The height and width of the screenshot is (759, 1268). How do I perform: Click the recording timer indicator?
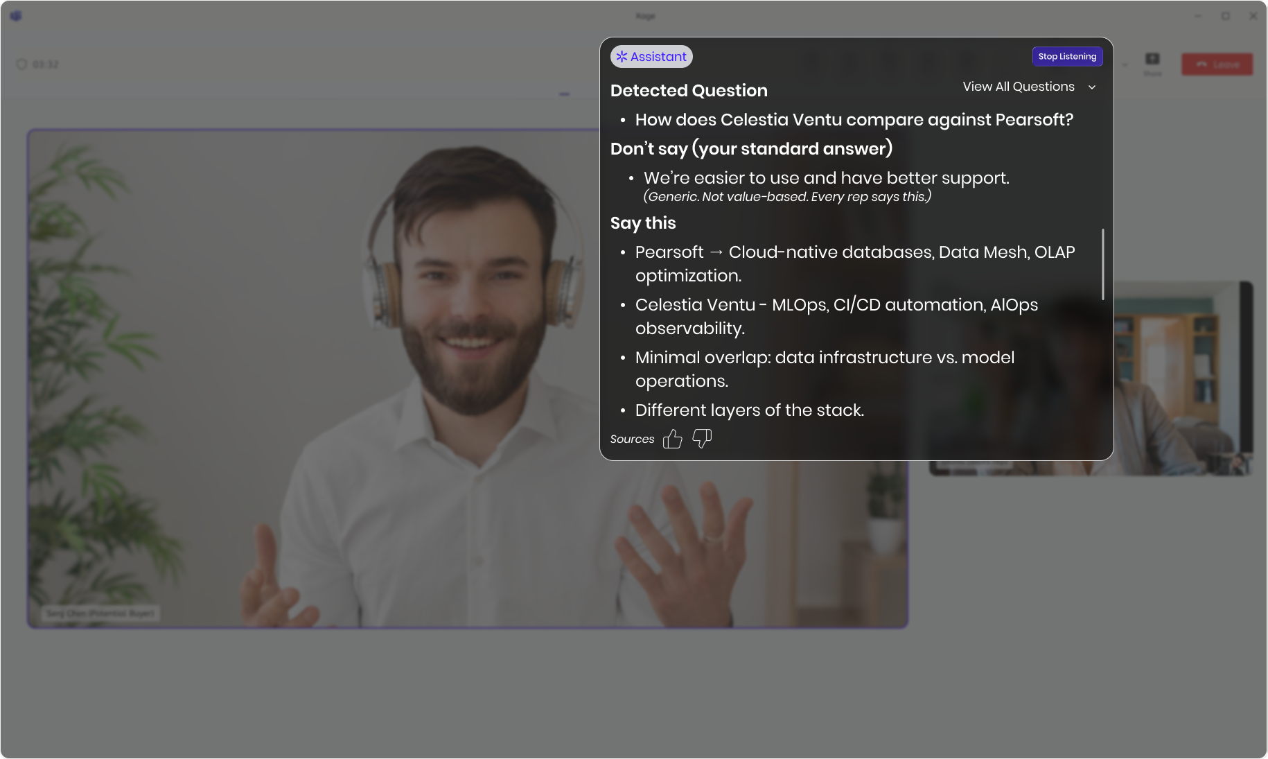click(38, 64)
